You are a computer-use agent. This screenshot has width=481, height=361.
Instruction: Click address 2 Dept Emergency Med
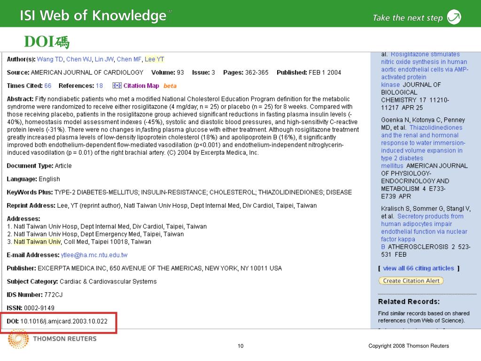pos(95,234)
